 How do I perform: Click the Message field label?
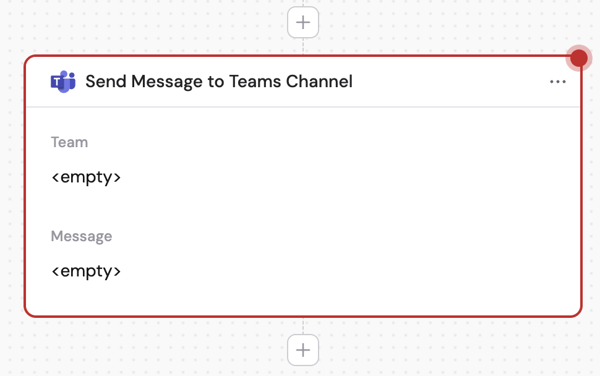[81, 236]
